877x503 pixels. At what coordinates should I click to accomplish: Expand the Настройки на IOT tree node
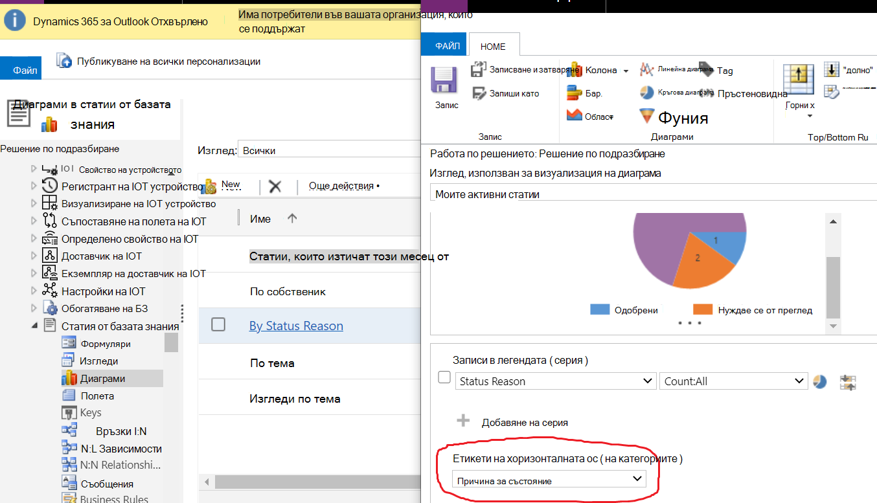(34, 291)
